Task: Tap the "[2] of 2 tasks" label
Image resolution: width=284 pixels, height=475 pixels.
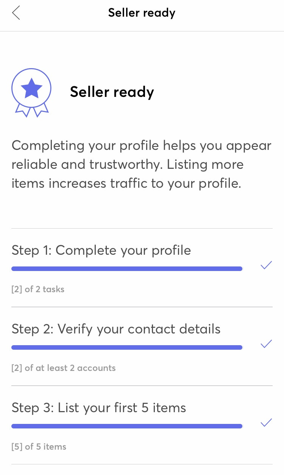Action: click(38, 290)
